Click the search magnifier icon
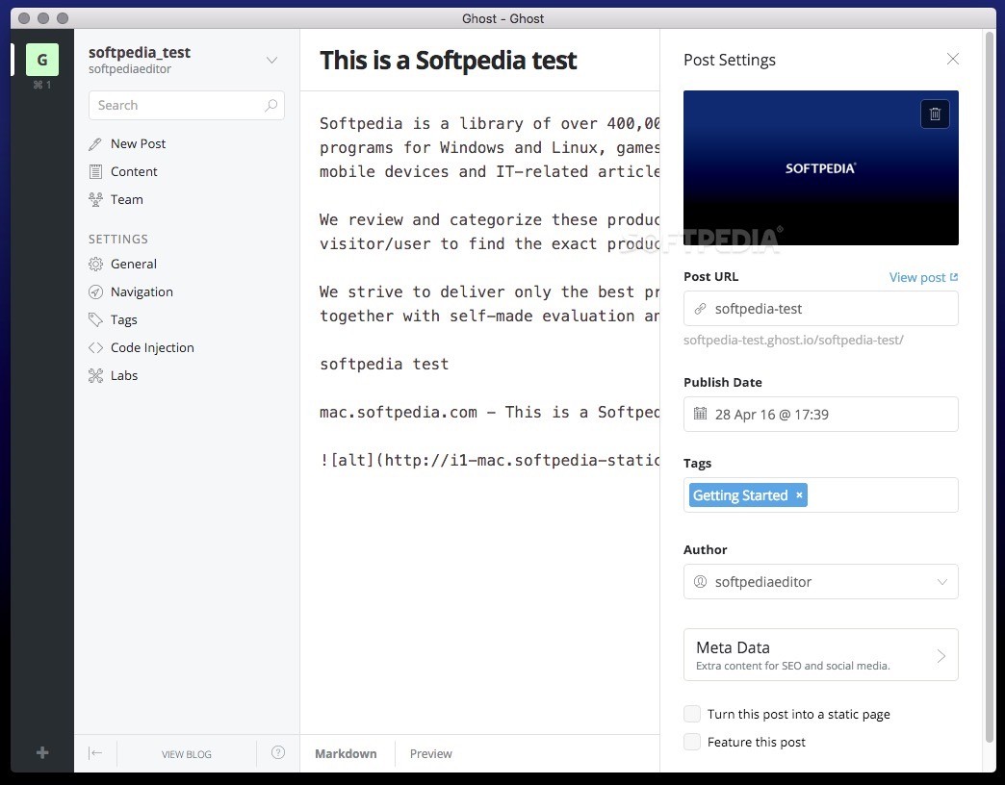The image size is (1005, 785). [271, 105]
